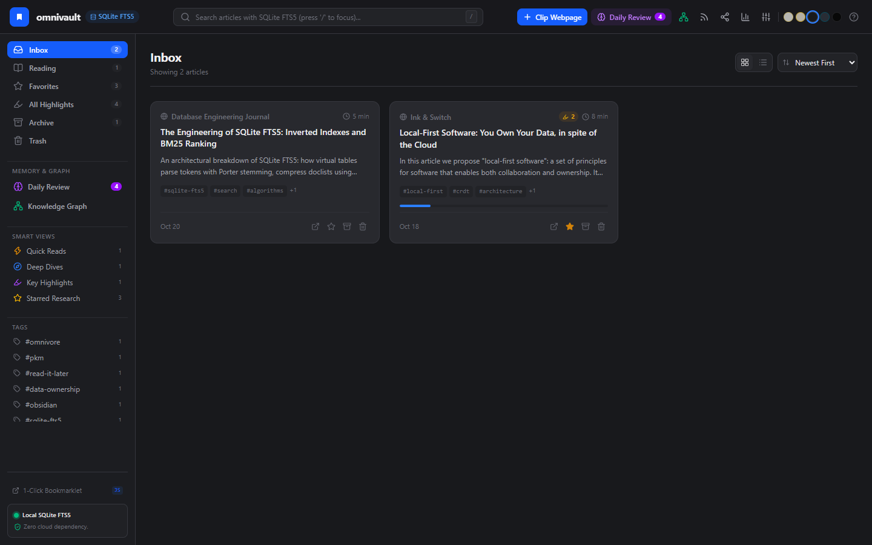Open Knowledge Graph in sidebar

tap(67, 206)
